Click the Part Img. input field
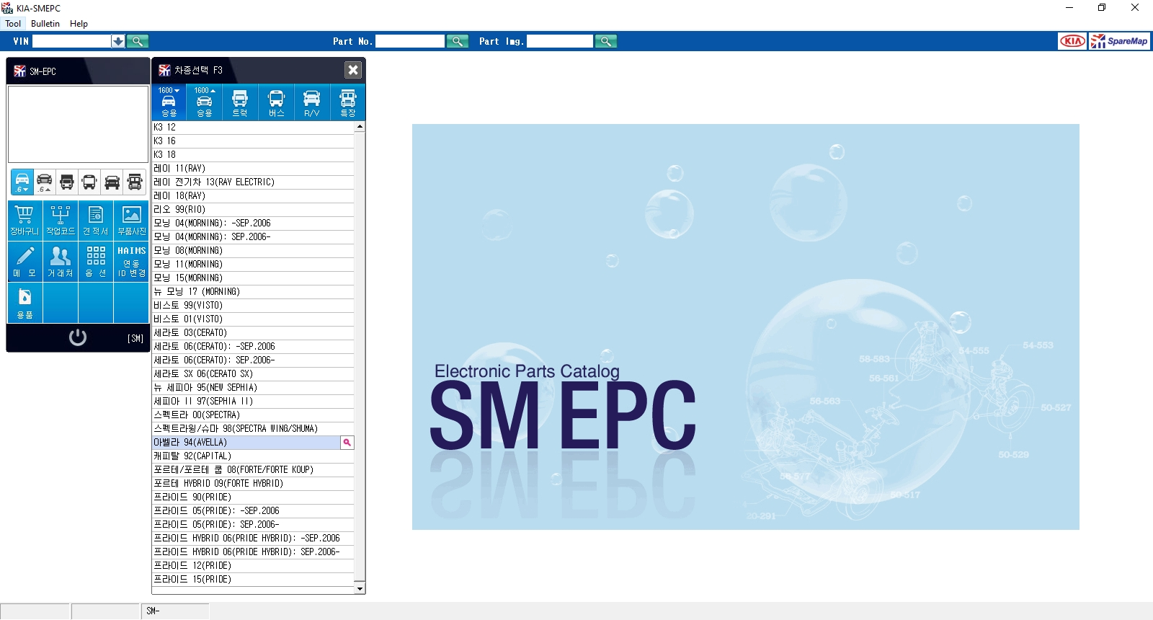The image size is (1153, 620). [560, 41]
